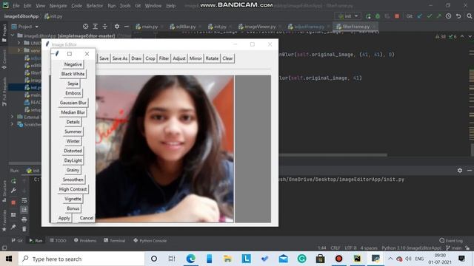Open the File menu in PyCharm

click(16, 6)
